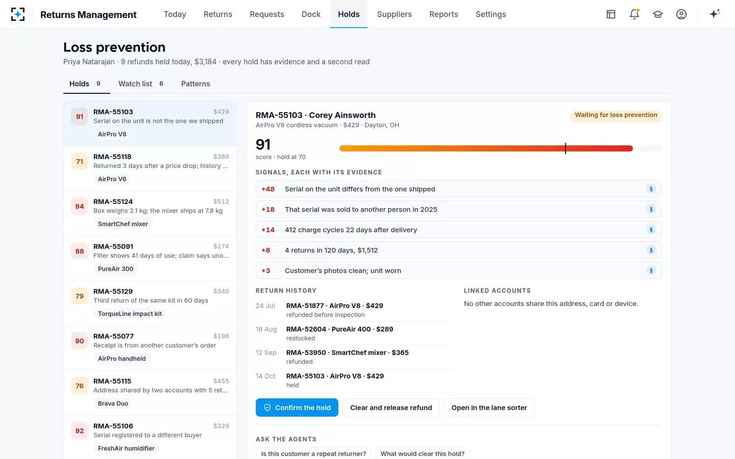Viewport: 735px width, 459px height.
Task: Open past return RMA-52604 PureAir 400
Action: pyautogui.click(x=354, y=334)
